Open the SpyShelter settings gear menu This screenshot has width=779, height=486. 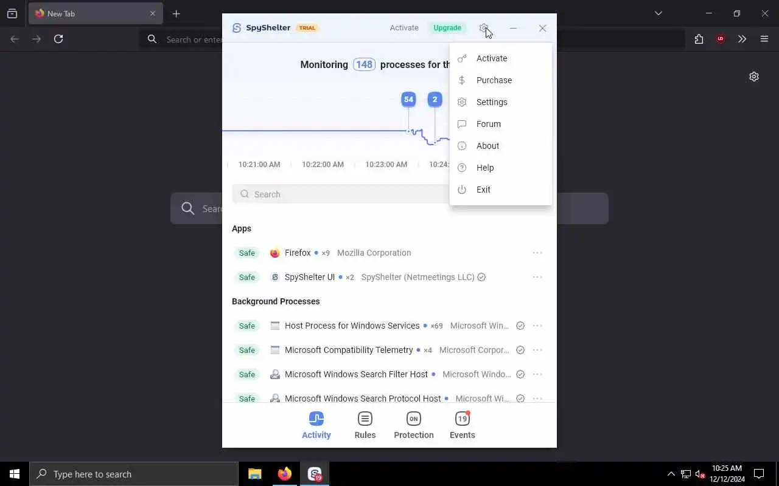click(x=483, y=28)
